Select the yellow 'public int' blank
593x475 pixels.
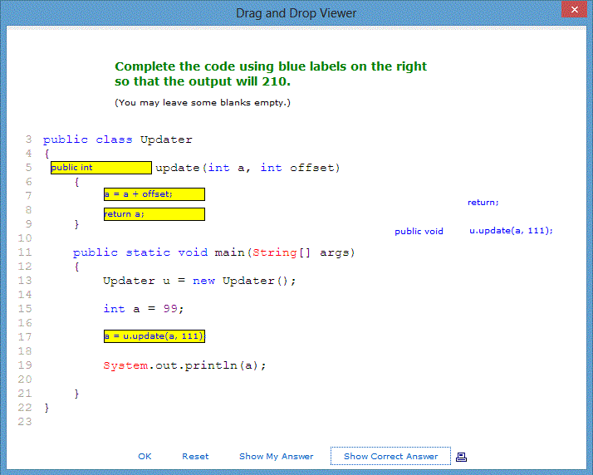(x=100, y=168)
